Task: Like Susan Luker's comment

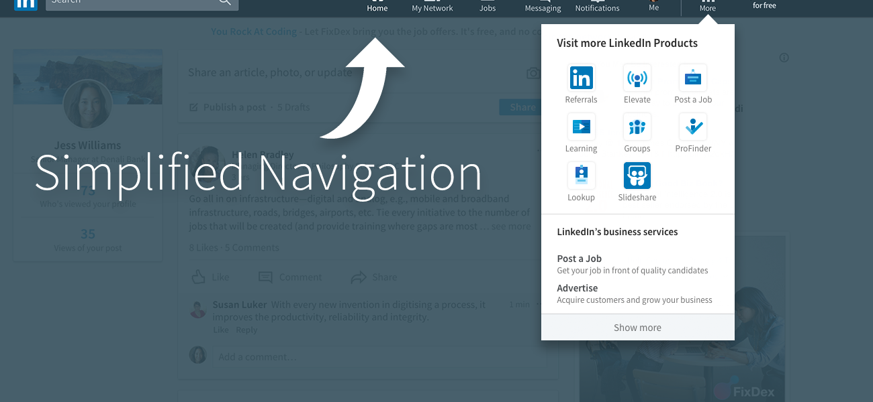Action: (221, 330)
